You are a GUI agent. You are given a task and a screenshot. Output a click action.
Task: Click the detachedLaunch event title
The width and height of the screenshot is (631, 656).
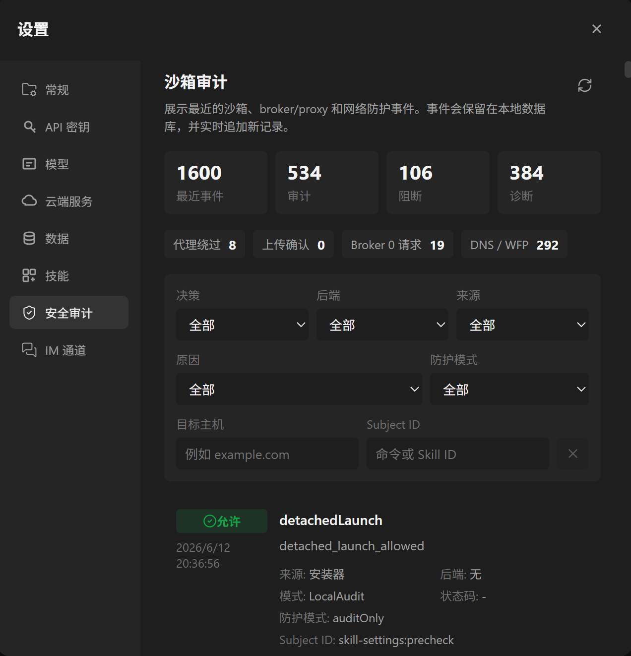click(x=331, y=520)
